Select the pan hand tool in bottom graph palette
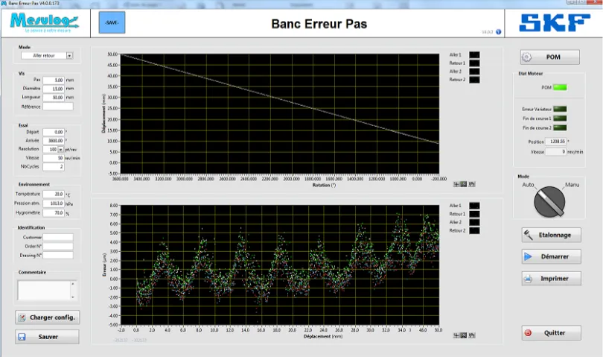603x357 pixels. coord(472,336)
